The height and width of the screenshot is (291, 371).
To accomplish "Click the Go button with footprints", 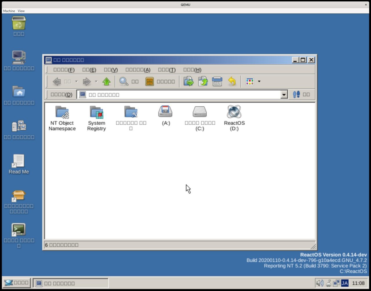I will pos(301,94).
